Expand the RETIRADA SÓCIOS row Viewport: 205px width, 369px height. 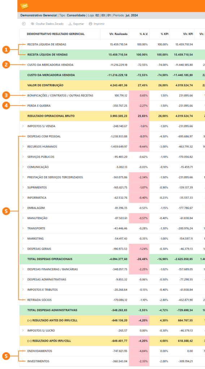[x=23, y=300]
